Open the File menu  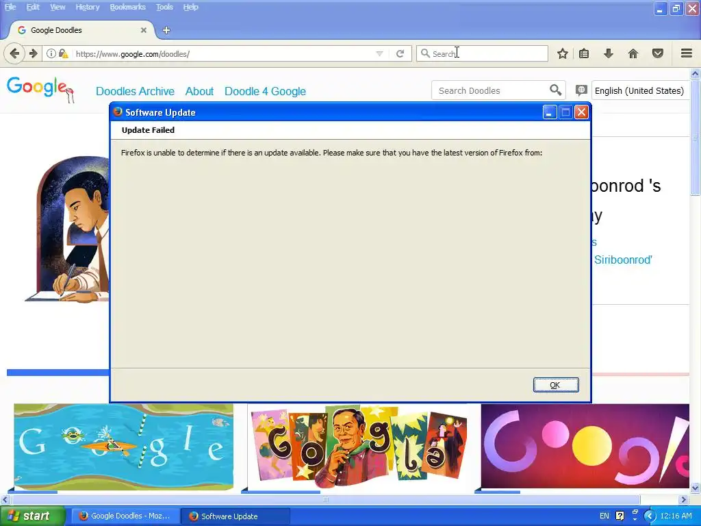(10, 7)
